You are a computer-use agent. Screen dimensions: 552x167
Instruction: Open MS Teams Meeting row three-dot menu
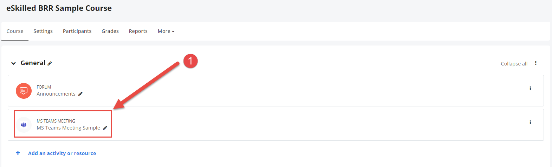coord(530,123)
